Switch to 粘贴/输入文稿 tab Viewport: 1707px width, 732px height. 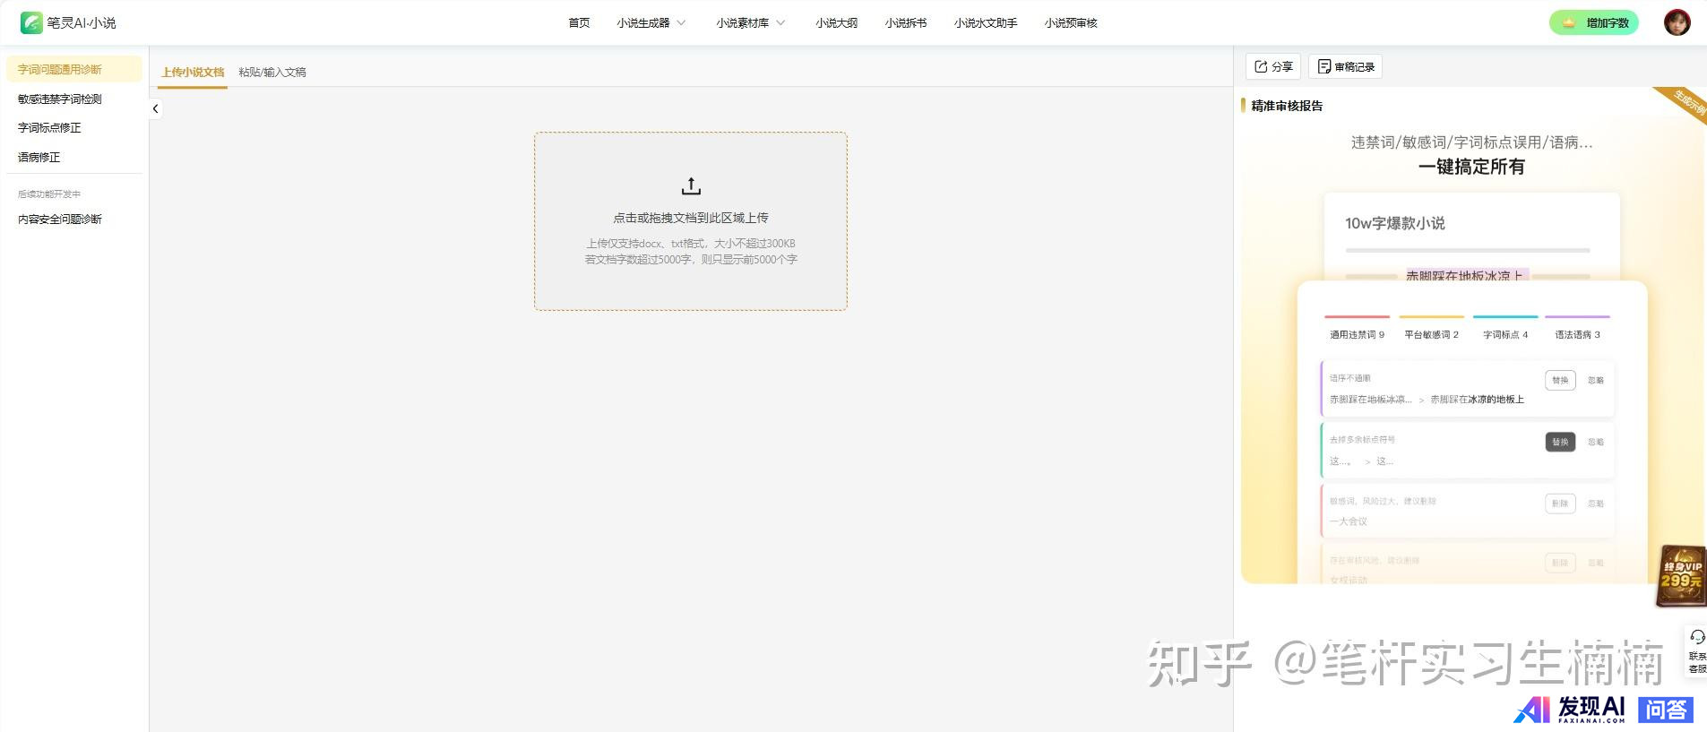click(x=272, y=72)
